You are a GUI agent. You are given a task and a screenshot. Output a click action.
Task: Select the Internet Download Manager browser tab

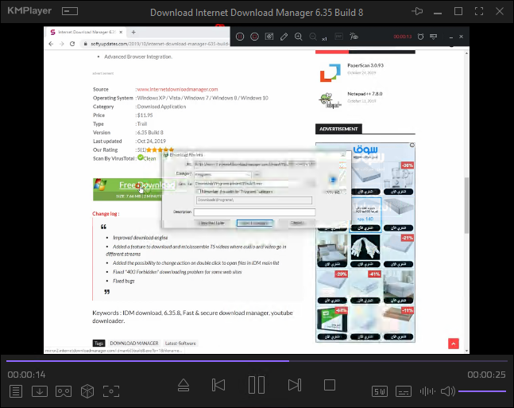(86, 32)
